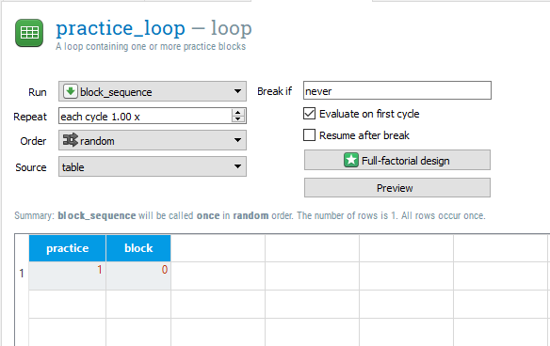
Task: Click the Break if input field
Action: coord(397,90)
